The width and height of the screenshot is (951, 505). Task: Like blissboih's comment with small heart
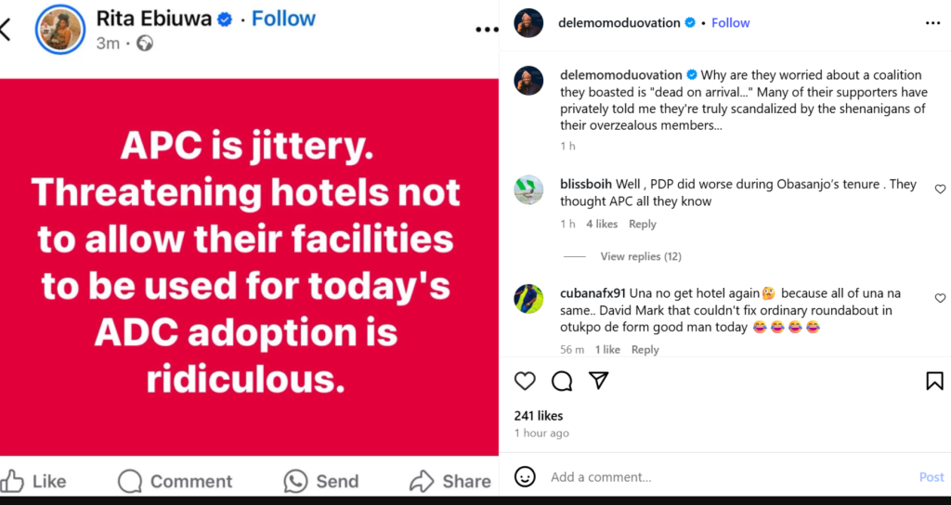(x=940, y=189)
